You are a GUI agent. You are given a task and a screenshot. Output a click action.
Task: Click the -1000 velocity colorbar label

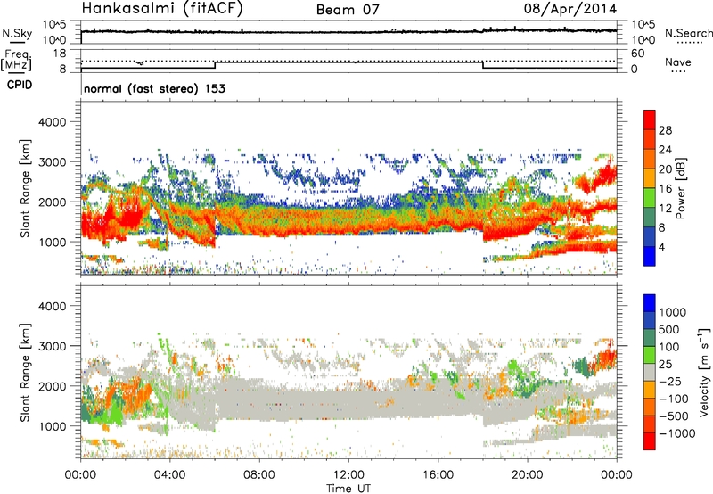(676, 433)
